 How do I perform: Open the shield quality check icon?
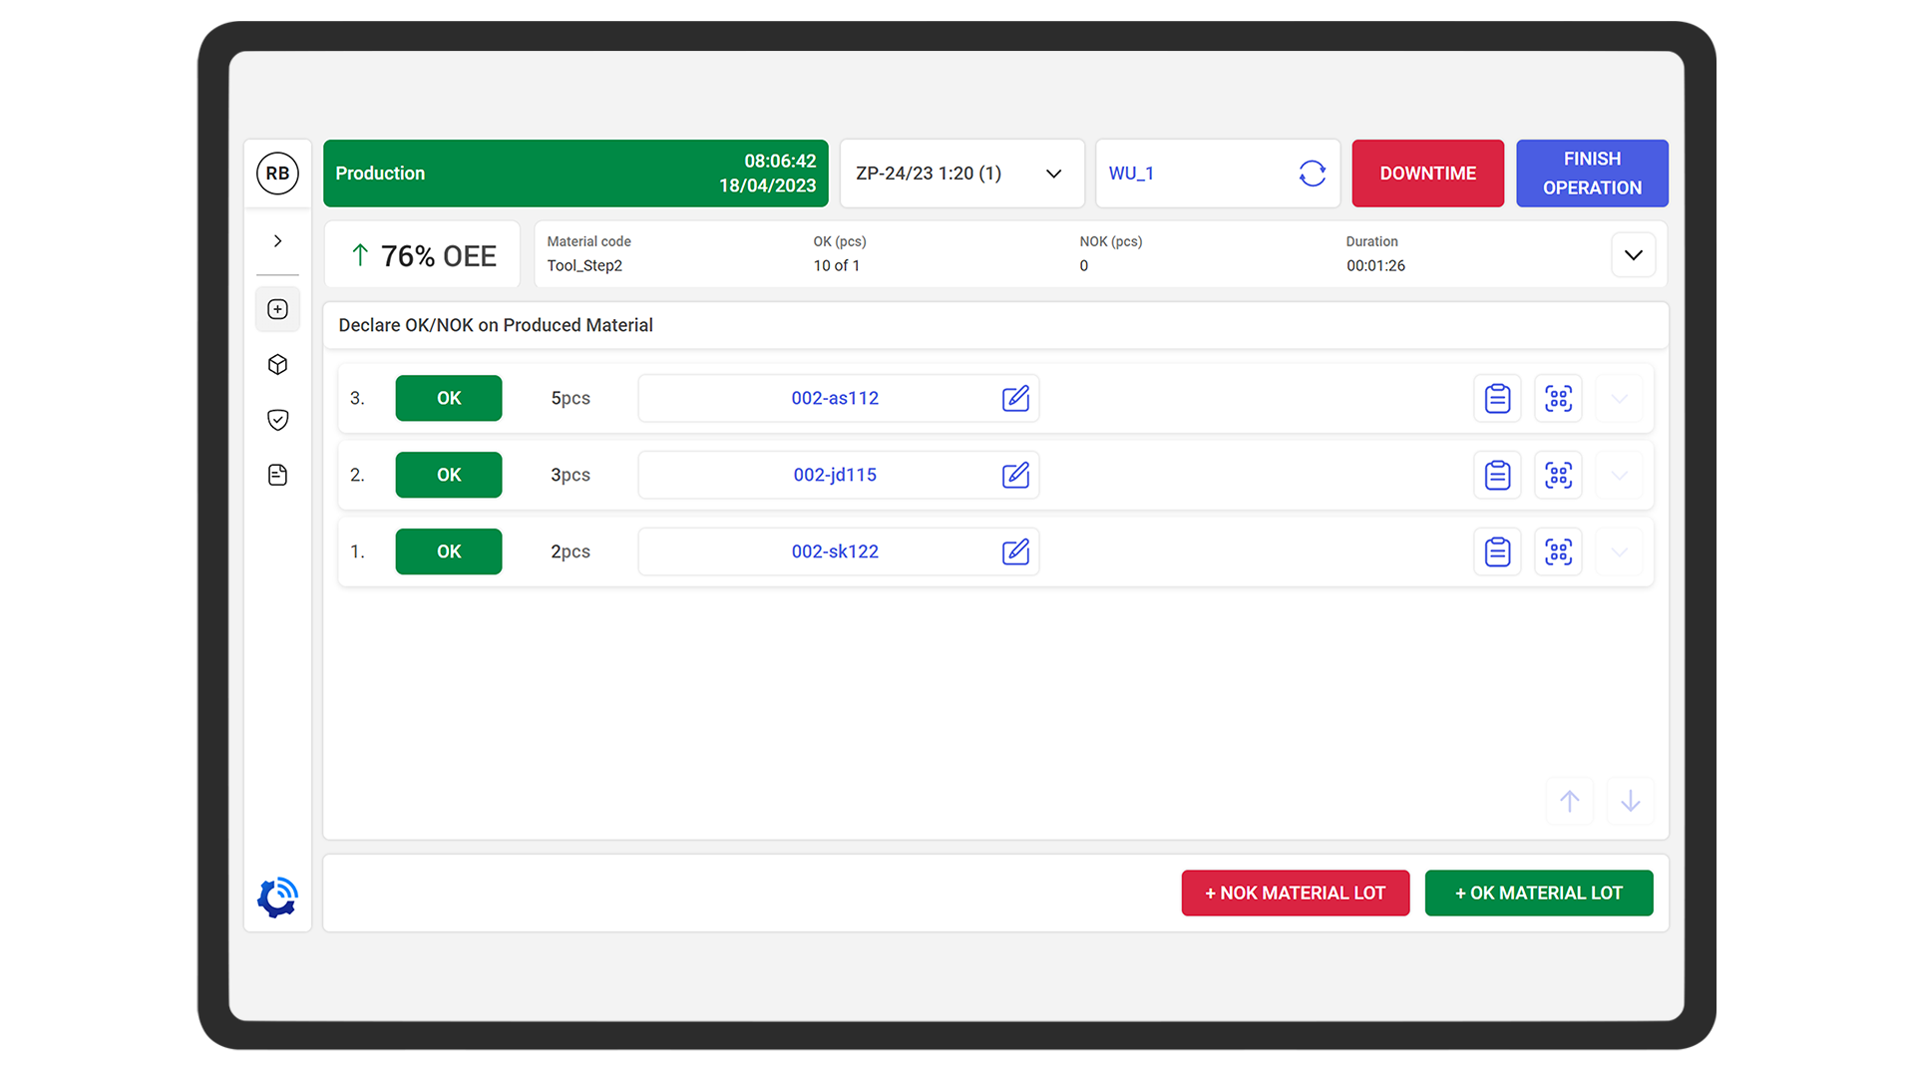(277, 420)
